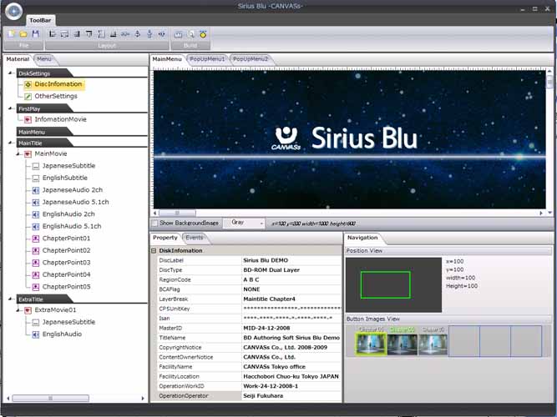This screenshot has width=557, height=417.
Task: Click the application orb button at top-left
Action: (14, 11)
